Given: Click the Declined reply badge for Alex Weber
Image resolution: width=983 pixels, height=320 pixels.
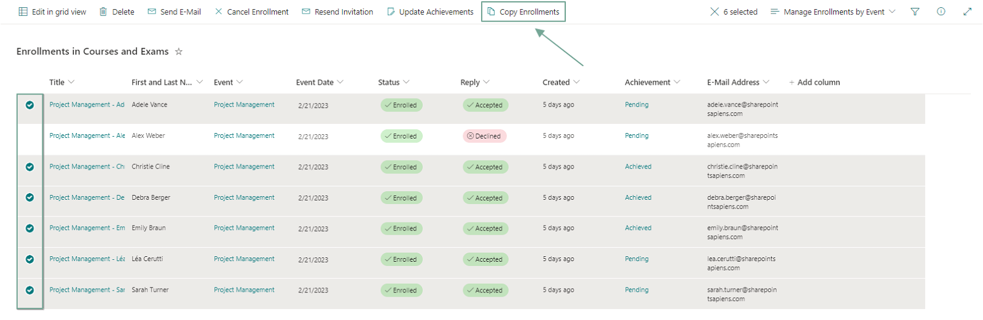Looking at the screenshot, I should [484, 136].
